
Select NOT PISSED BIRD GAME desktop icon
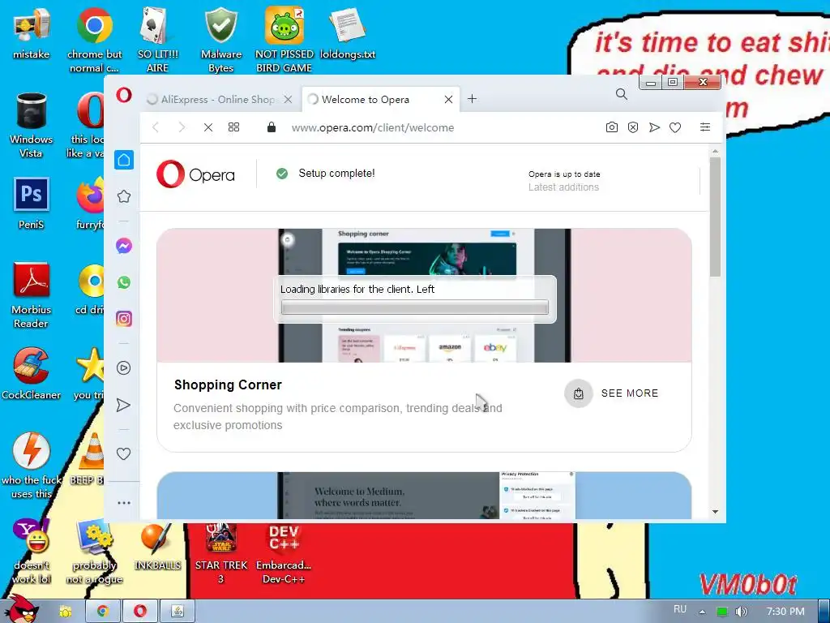(285, 41)
